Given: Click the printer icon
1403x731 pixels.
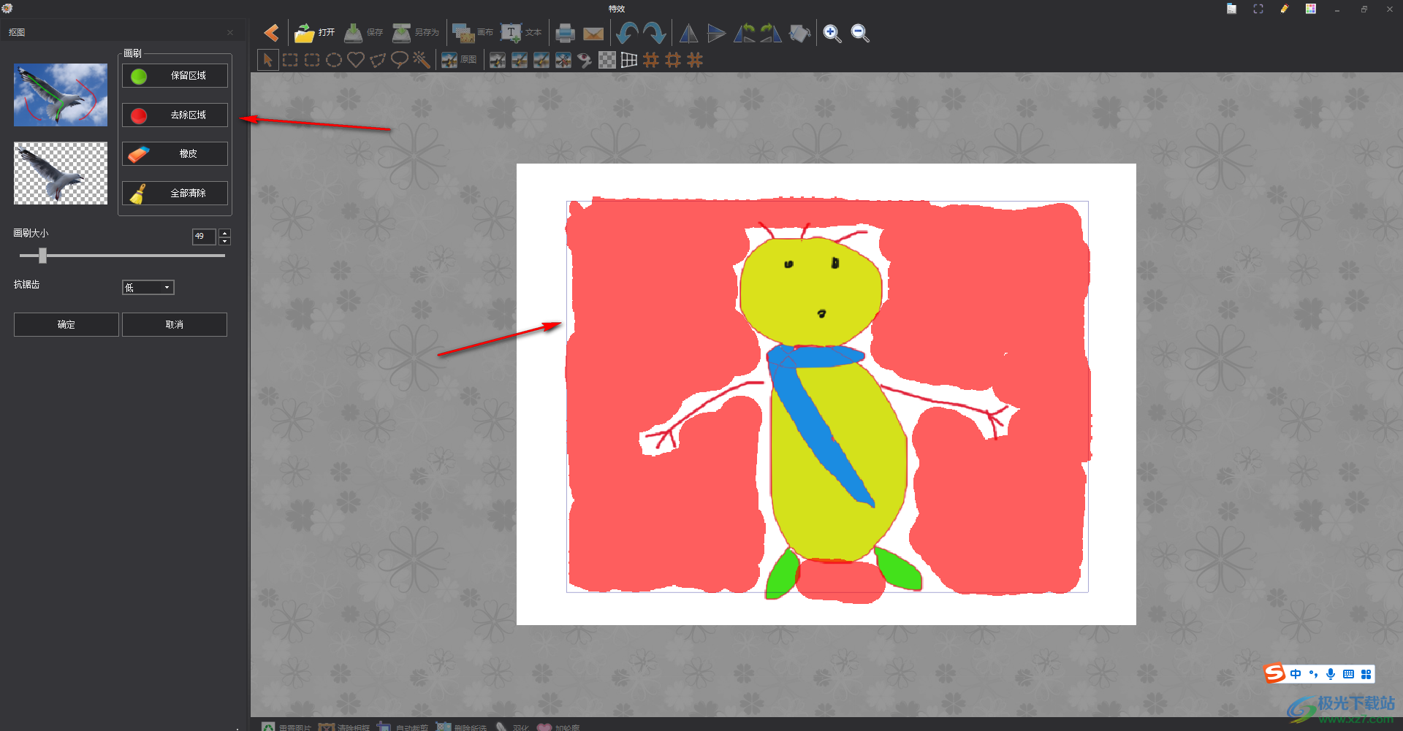Looking at the screenshot, I should click(565, 33).
